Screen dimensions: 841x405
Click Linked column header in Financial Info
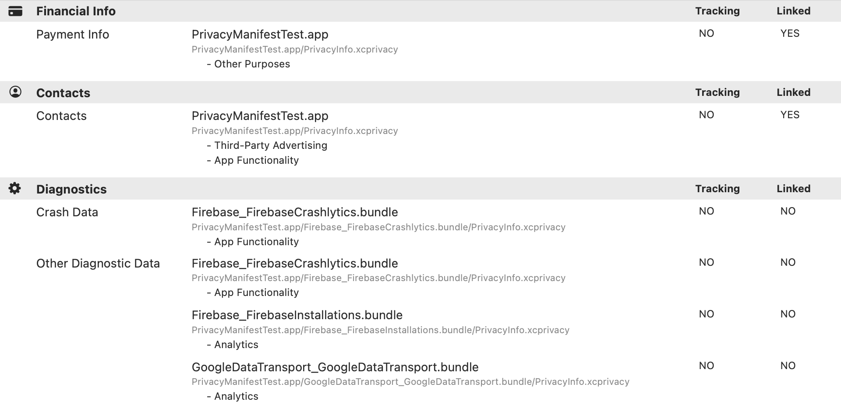(793, 11)
